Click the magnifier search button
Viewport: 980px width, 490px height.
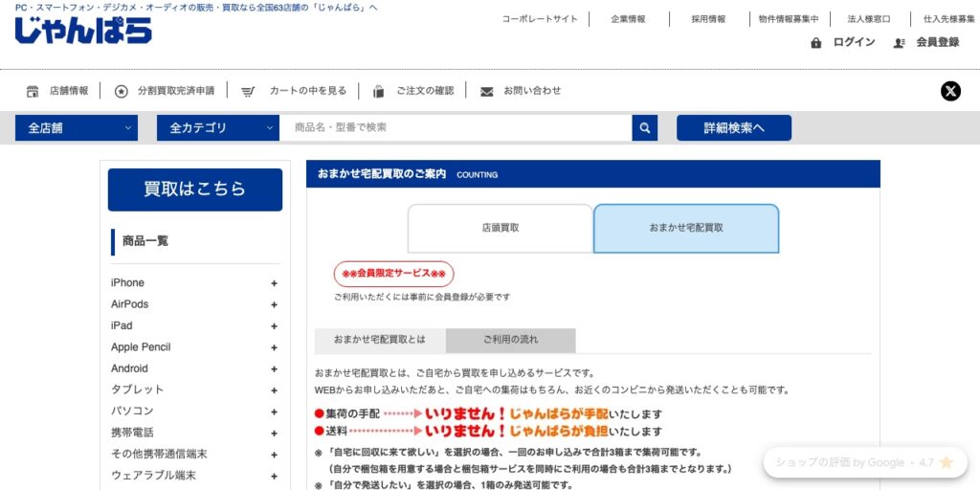644,127
